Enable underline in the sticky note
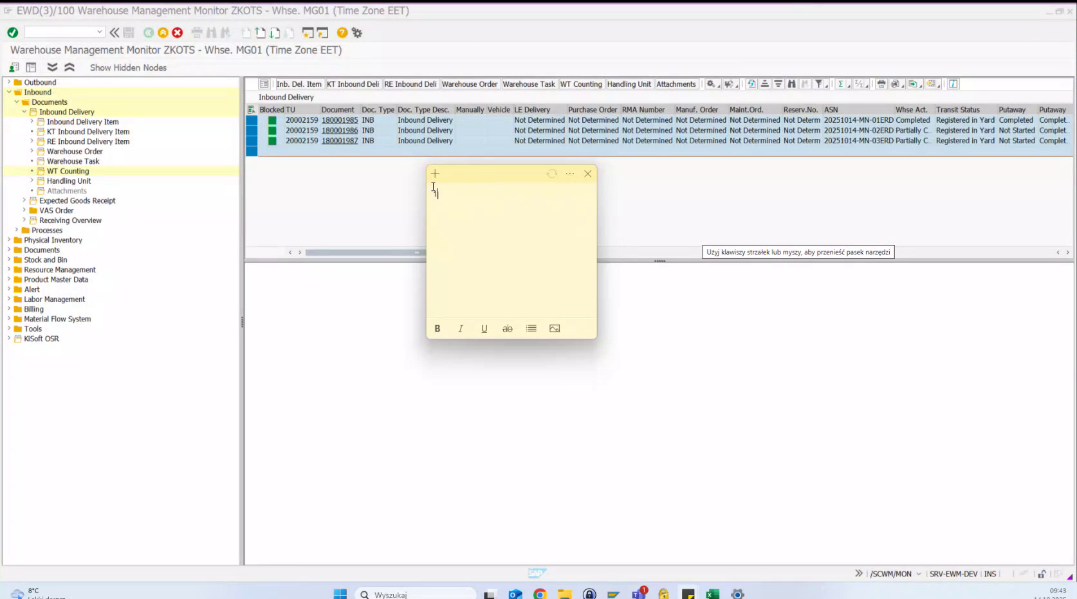 (x=484, y=328)
